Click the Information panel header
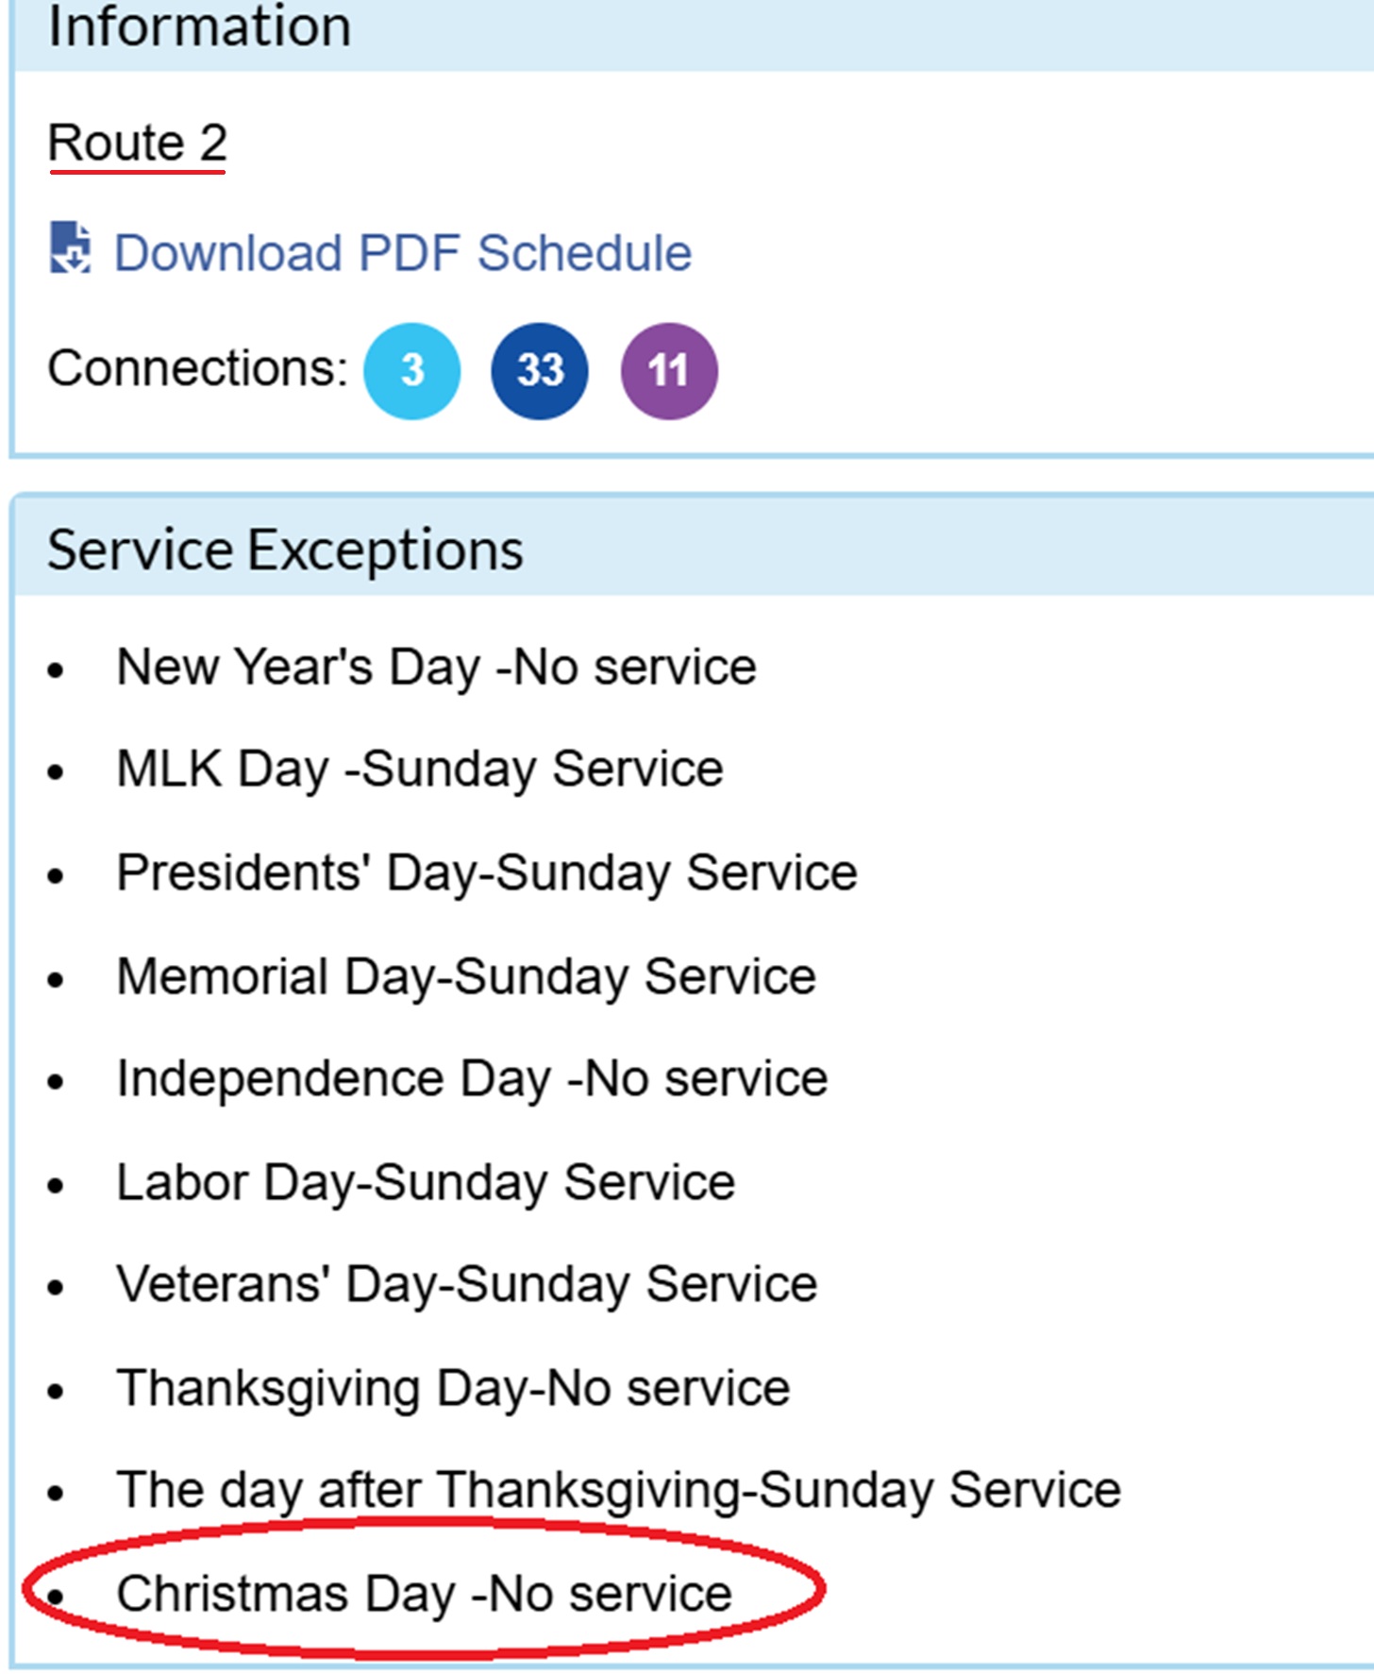 point(200,26)
